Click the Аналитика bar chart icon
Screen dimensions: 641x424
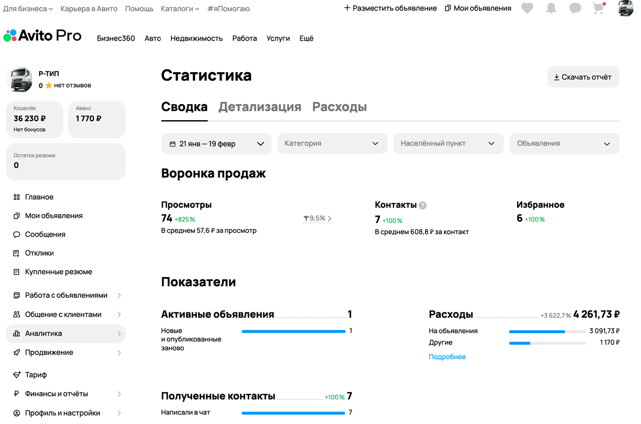(17, 333)
